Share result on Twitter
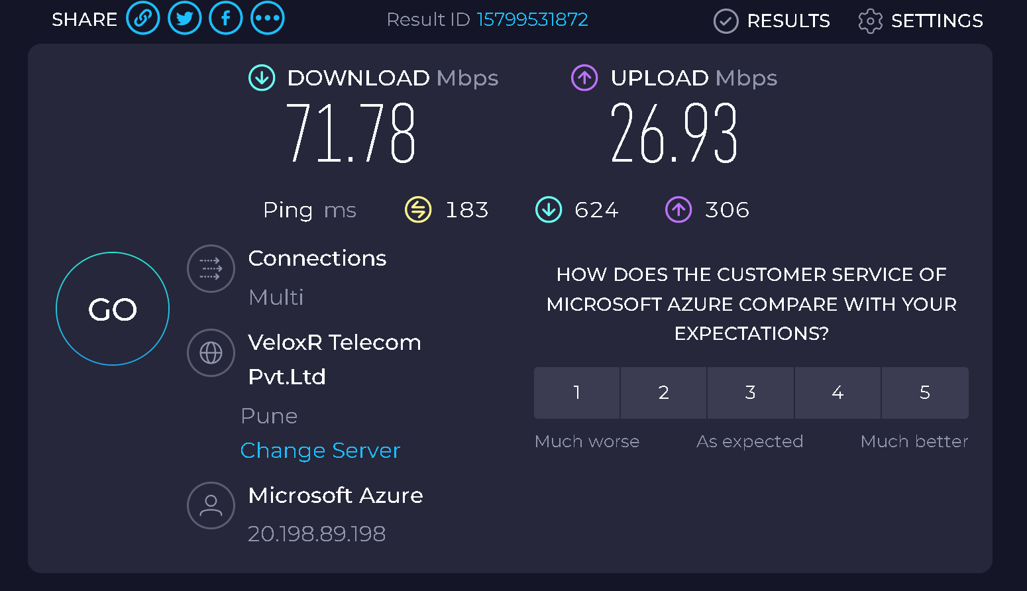Viewport: 1027px width, 591px height. tap(185, 18)
